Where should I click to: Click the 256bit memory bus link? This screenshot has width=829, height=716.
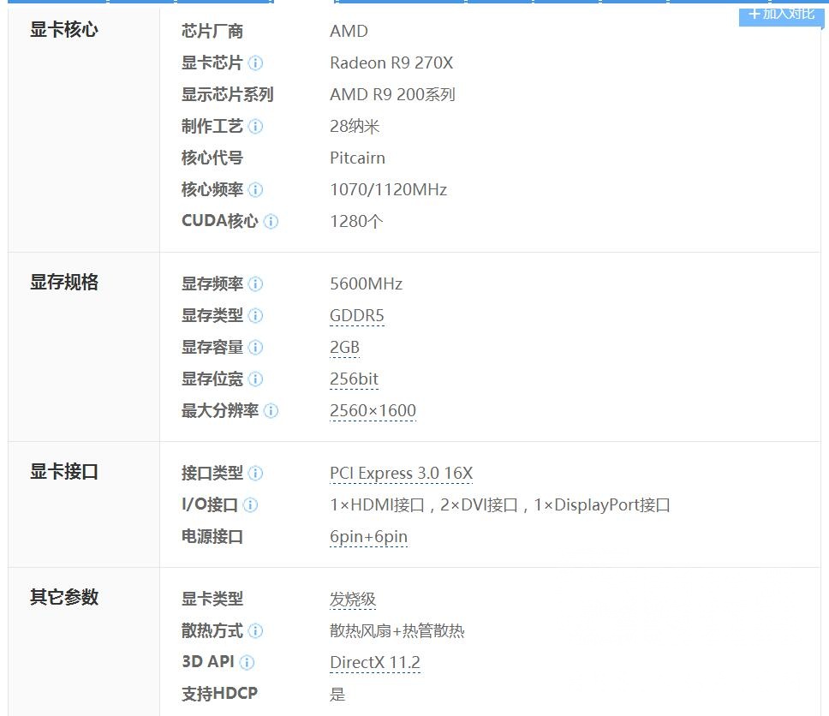pyautogui.click(x=354, y=379)
